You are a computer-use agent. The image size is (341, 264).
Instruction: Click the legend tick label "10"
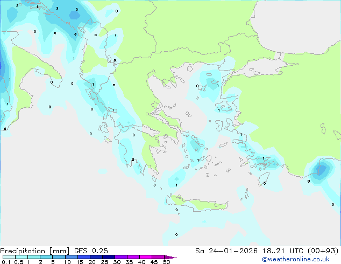[67, 262]
